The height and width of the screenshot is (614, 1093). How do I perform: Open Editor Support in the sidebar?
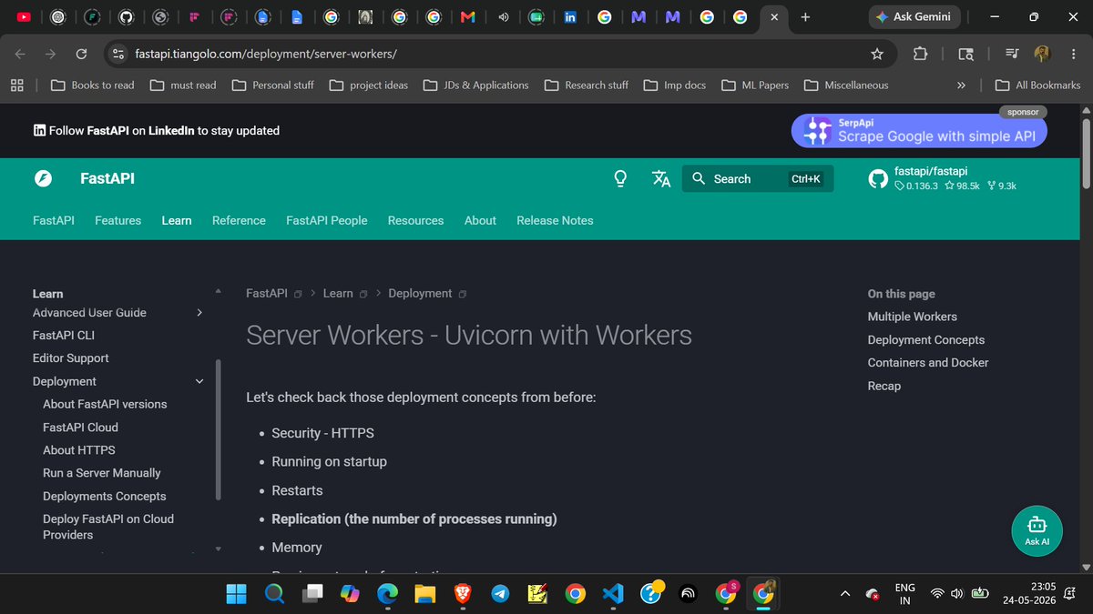pos(71,358)
